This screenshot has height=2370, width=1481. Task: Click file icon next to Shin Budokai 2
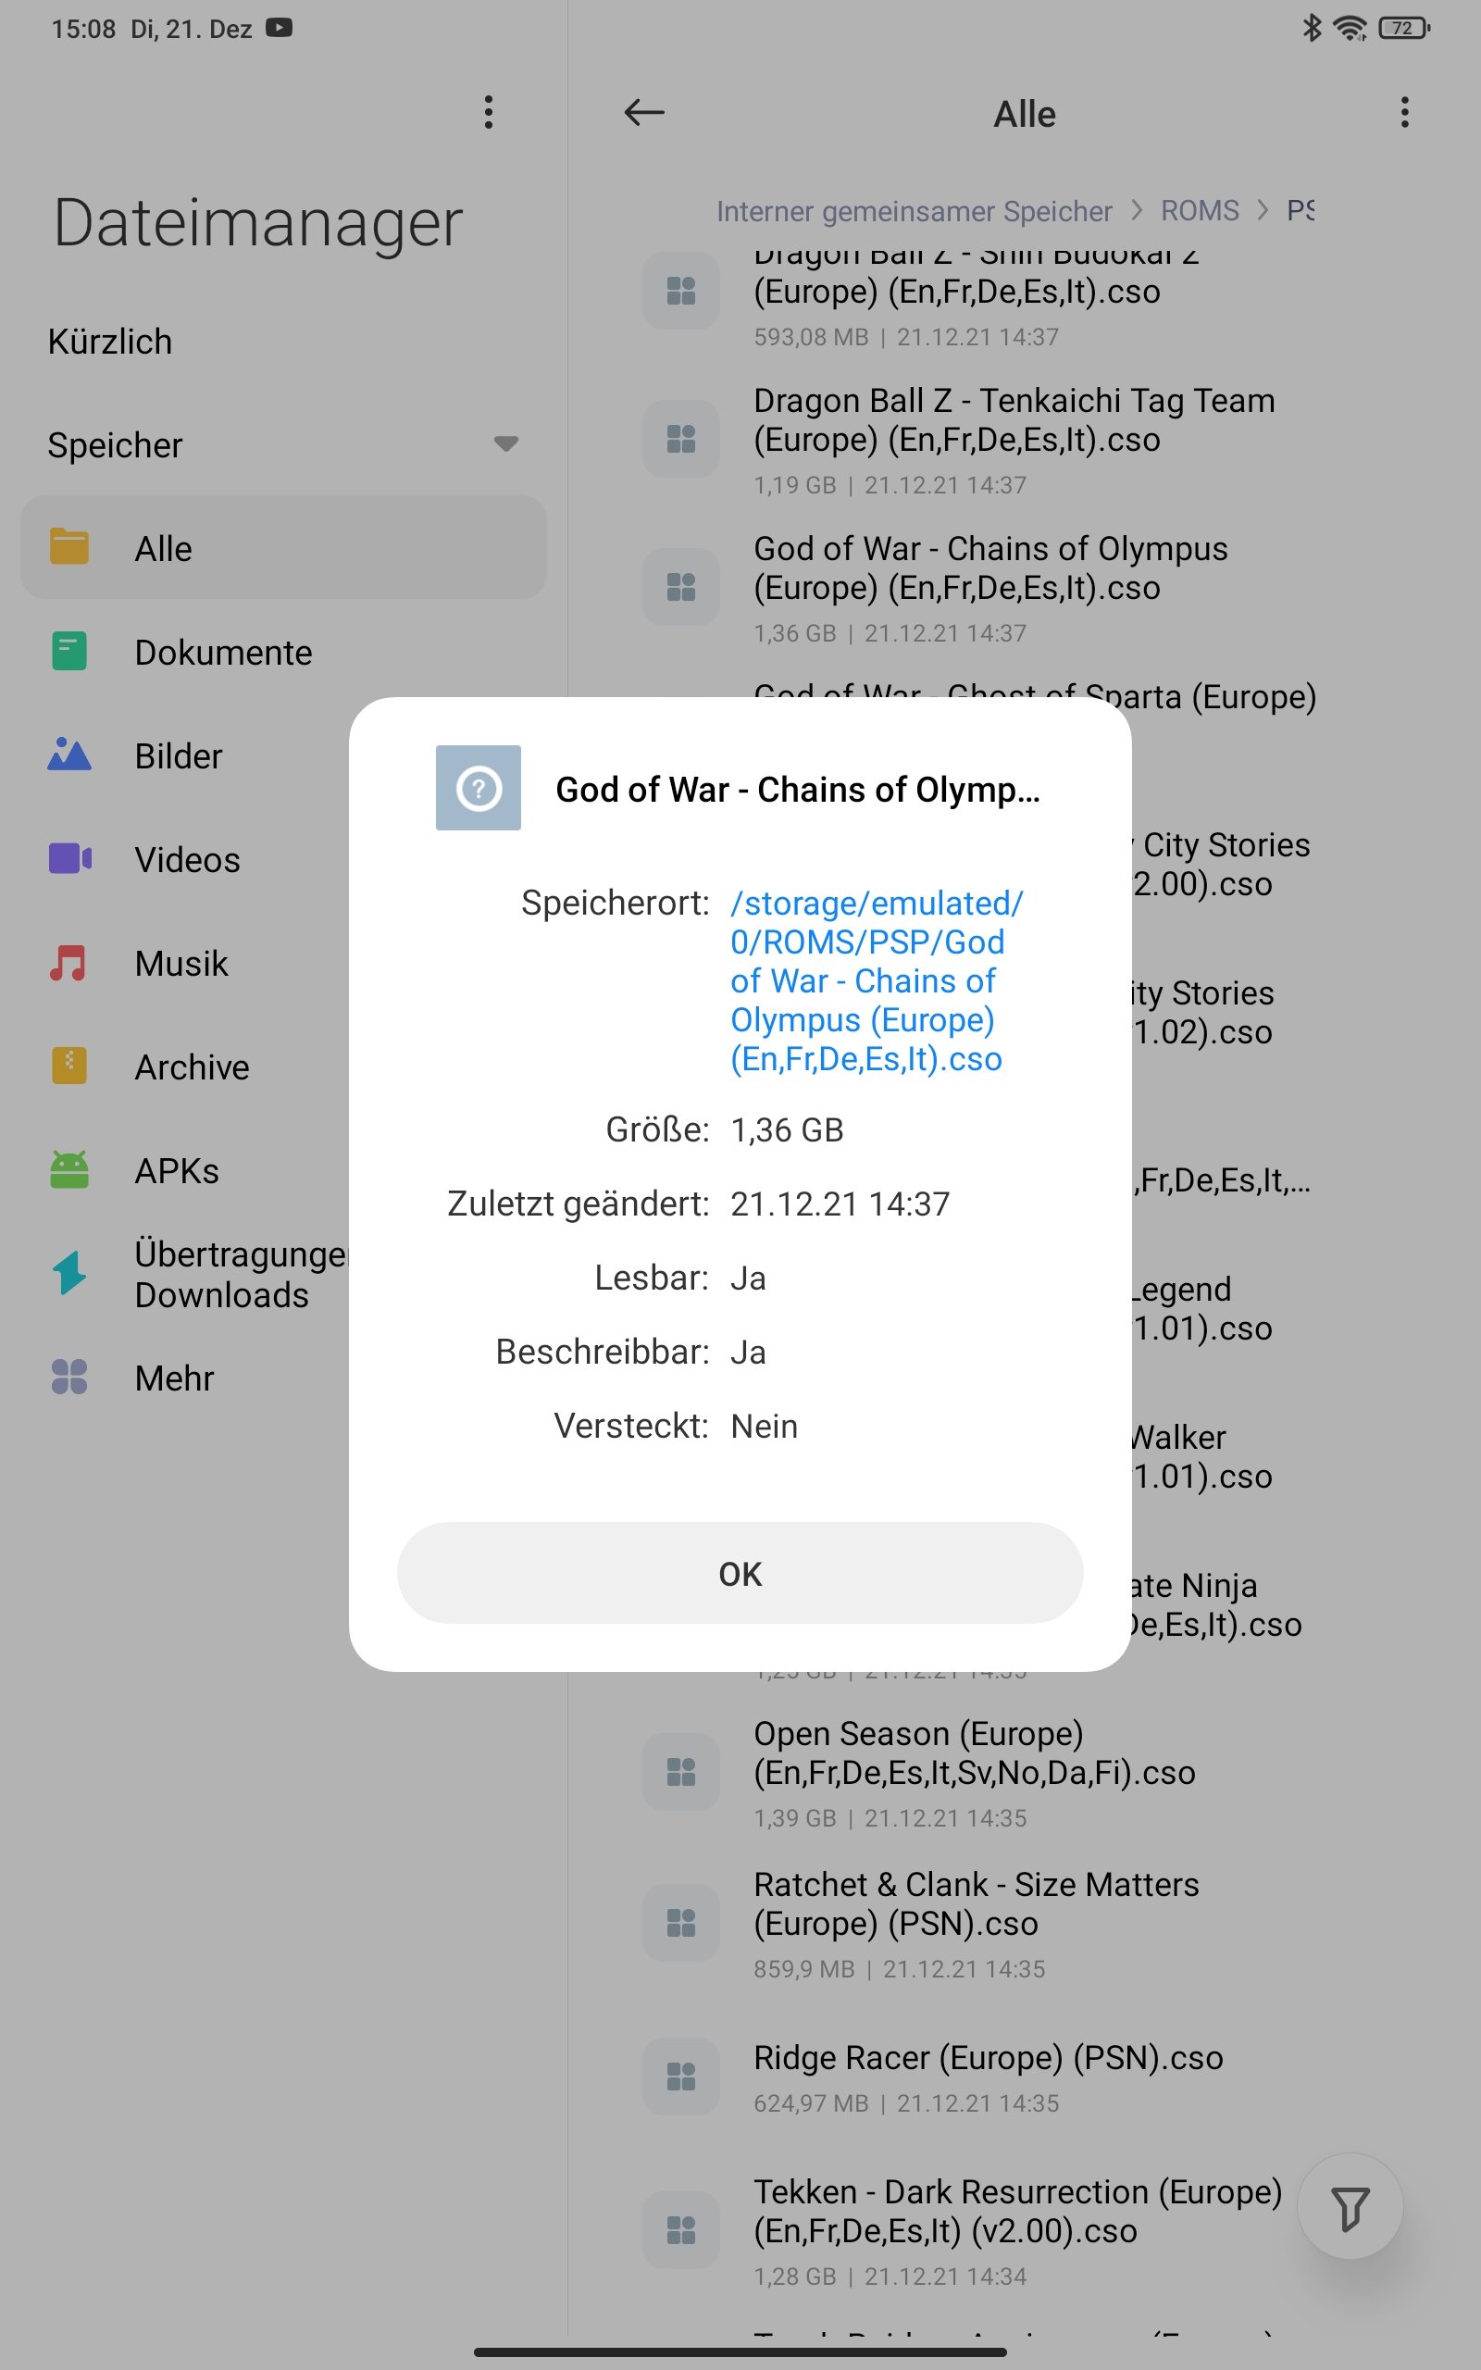point(680,290)
